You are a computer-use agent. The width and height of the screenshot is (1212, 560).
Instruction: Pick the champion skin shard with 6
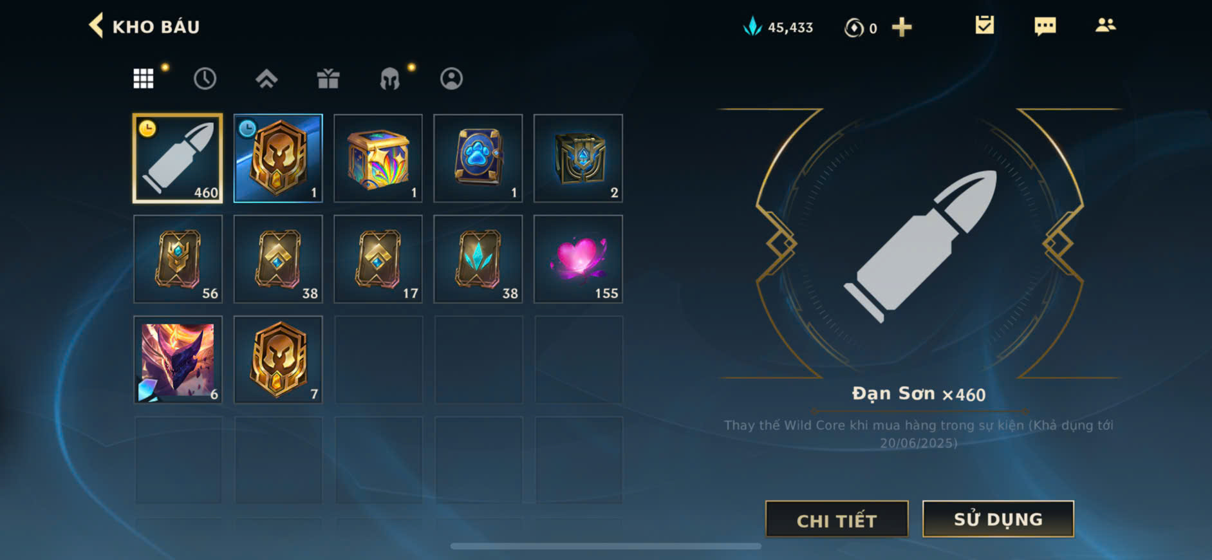[x=178, y=360]
